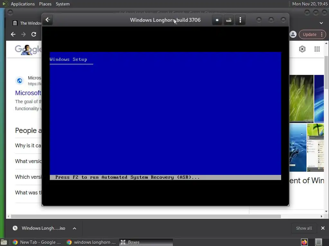
Task: Click the Windows Longhorn build 3706 title
Action: click(165, 20)
